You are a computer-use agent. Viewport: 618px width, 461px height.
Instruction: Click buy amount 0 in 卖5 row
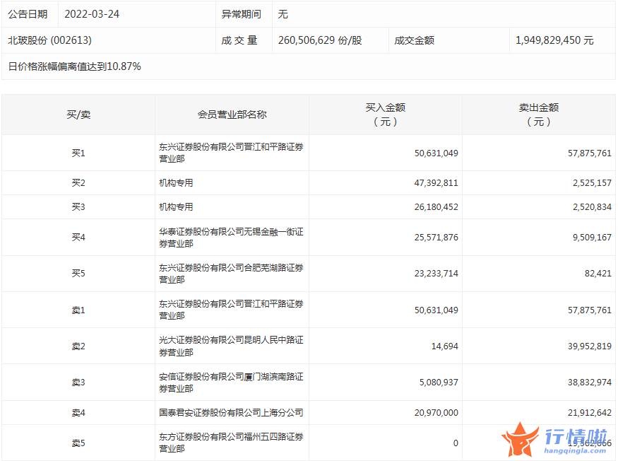click(456, 443)
